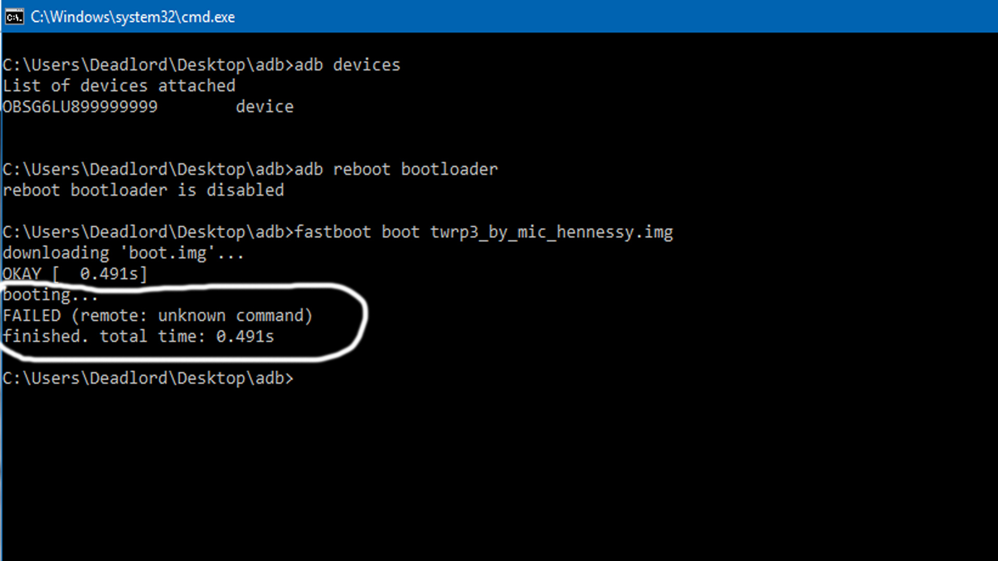Screen dimensions: 998x561
Task: Click the "adb reboot bootloader" command text
Action: coord(396,169)
